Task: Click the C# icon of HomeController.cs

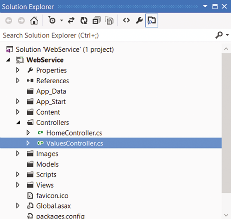Action: click(x=40, y=133)
